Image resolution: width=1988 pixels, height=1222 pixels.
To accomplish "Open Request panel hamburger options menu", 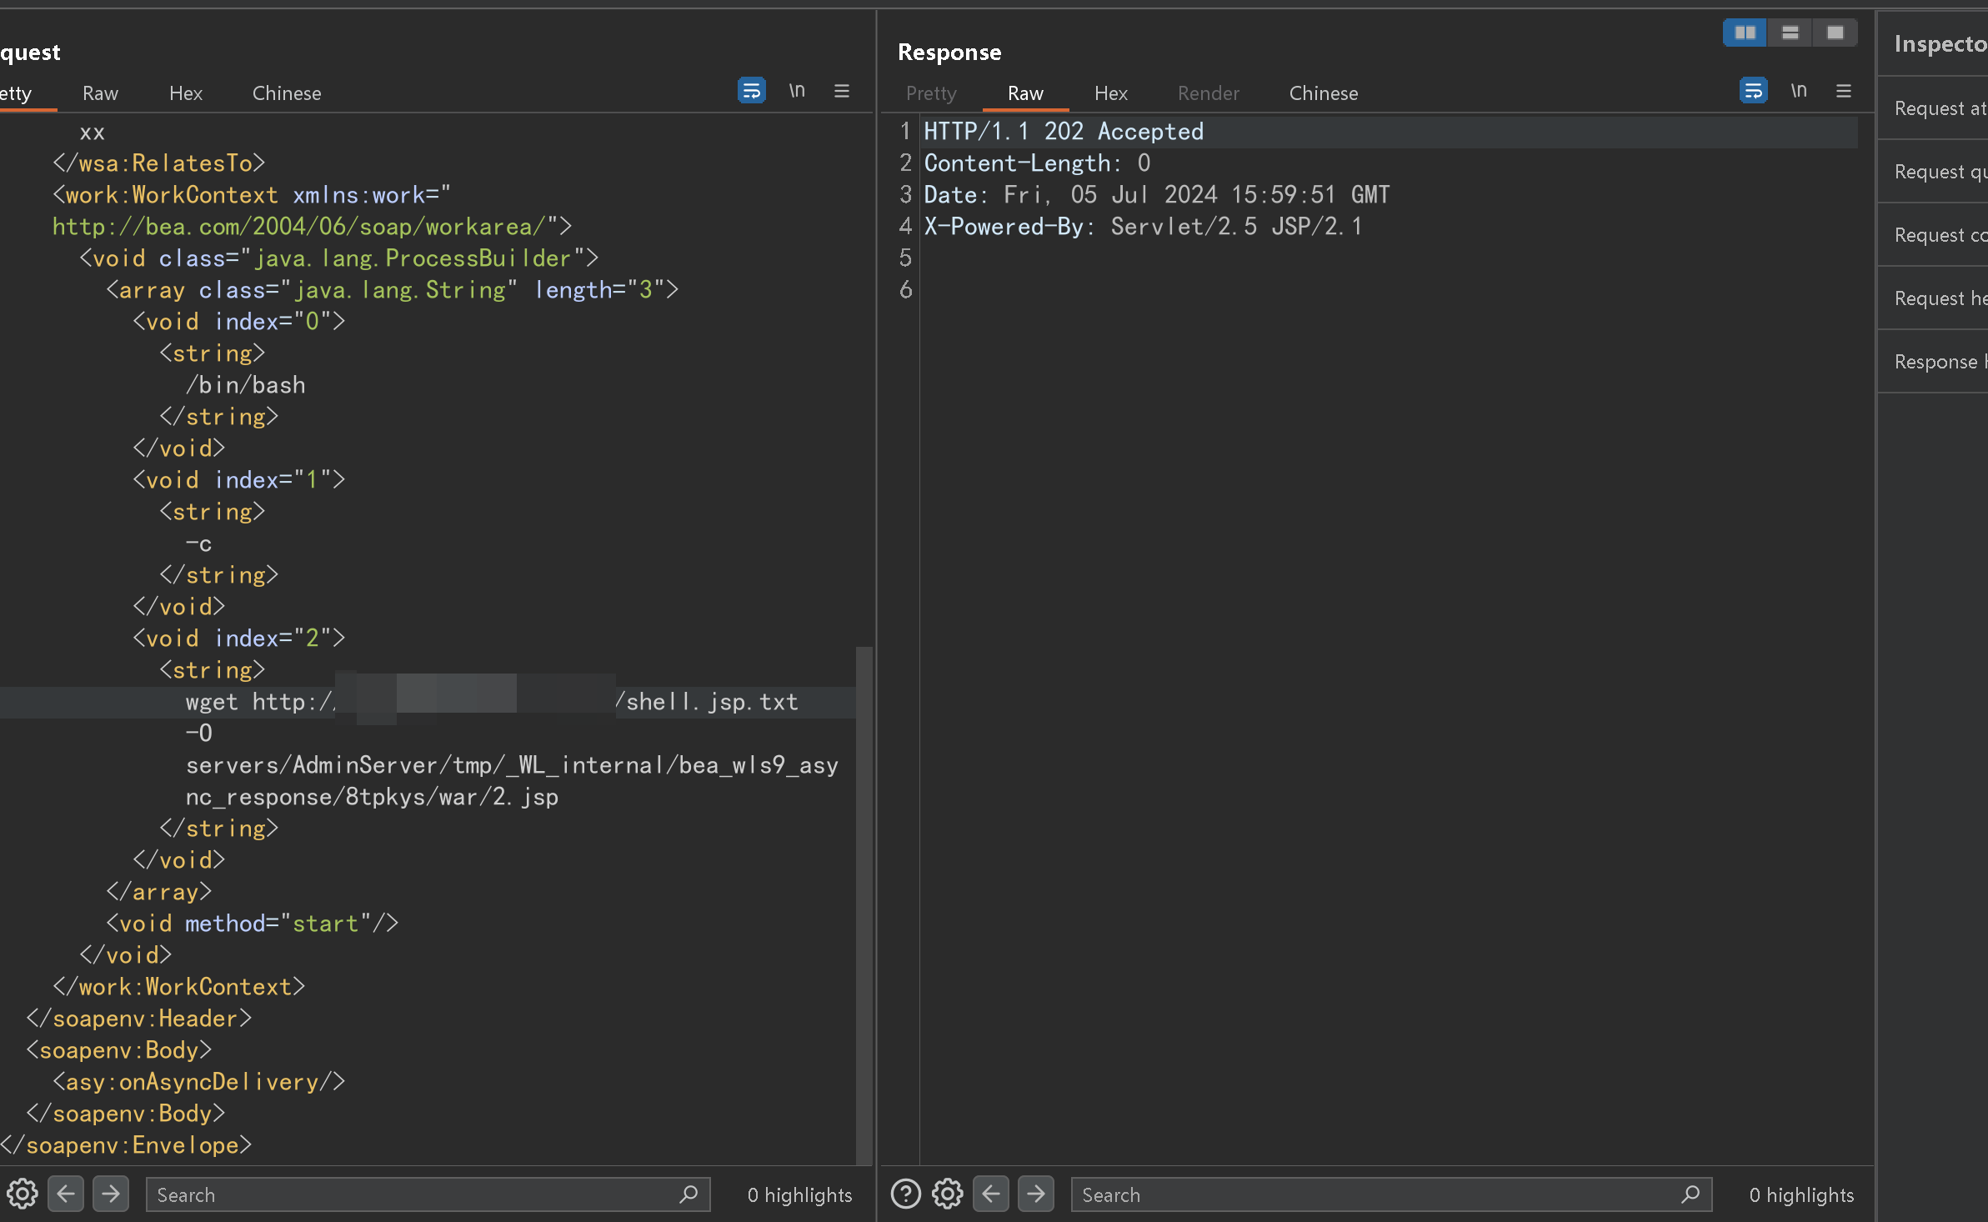I will coord(842,91).
